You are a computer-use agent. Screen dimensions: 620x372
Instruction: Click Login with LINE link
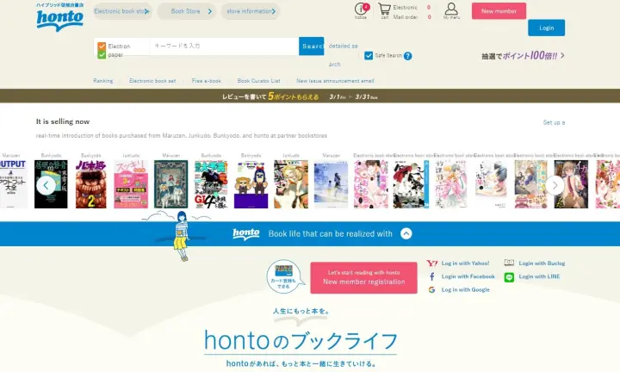point(539,276)
